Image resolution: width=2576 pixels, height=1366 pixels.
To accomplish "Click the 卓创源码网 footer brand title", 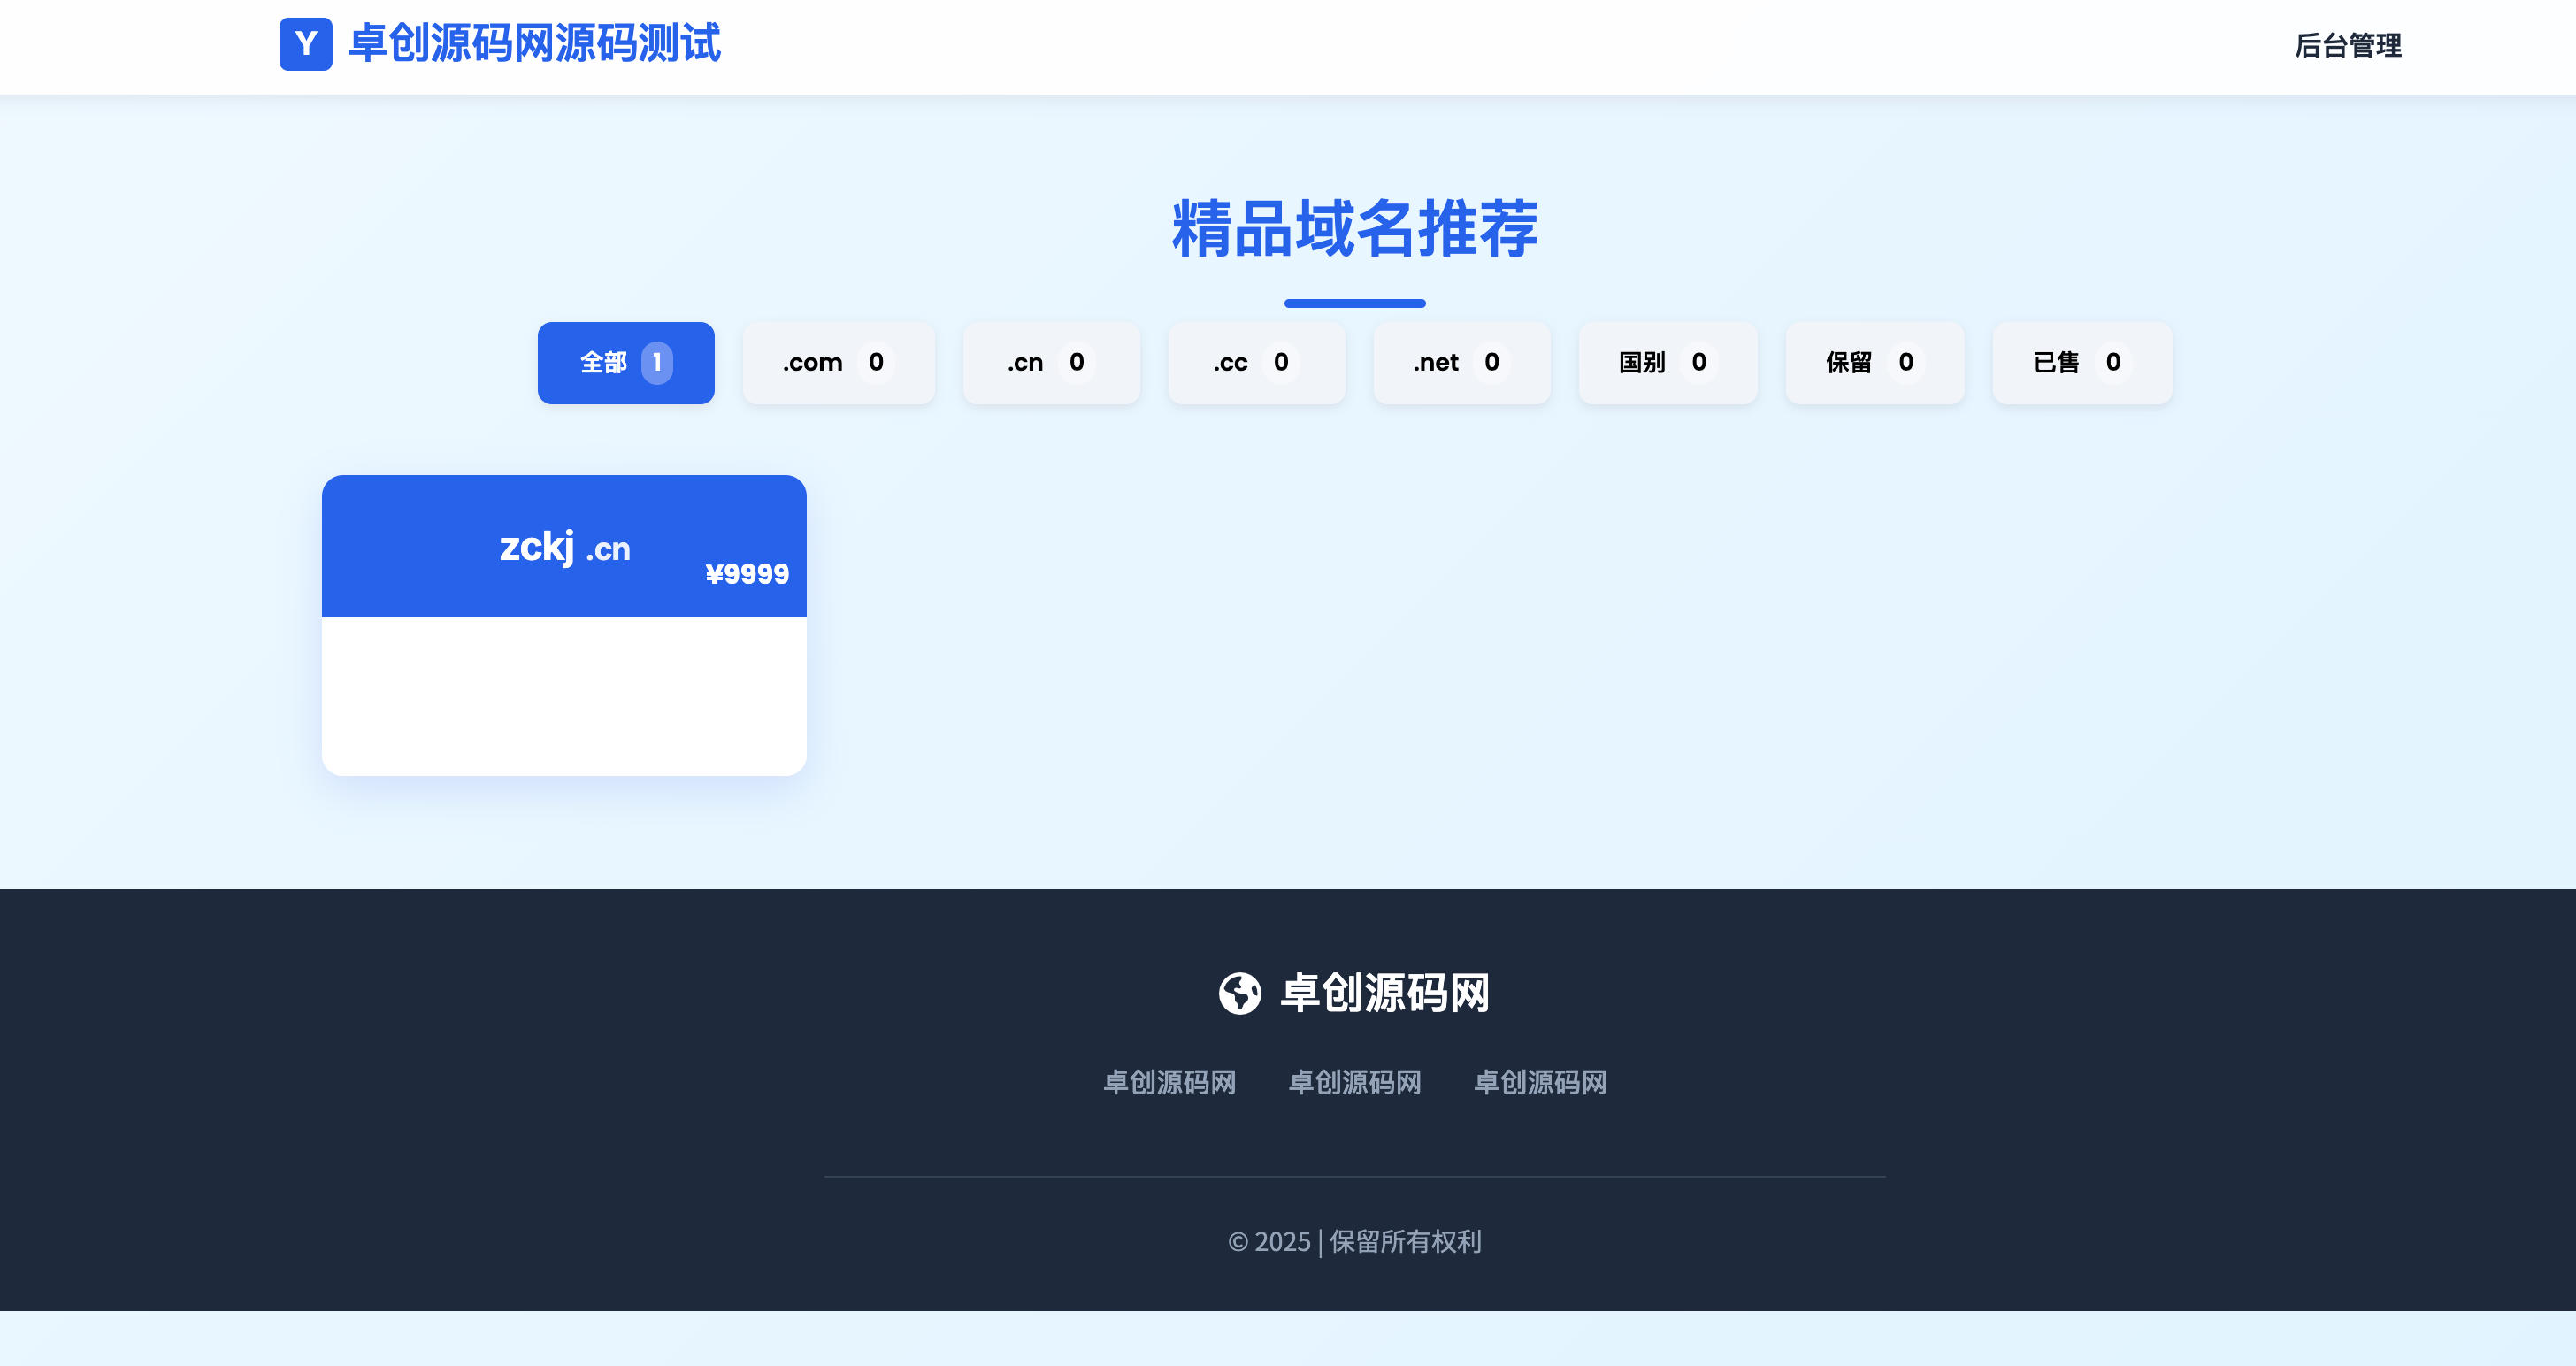I will [1385, 993].
